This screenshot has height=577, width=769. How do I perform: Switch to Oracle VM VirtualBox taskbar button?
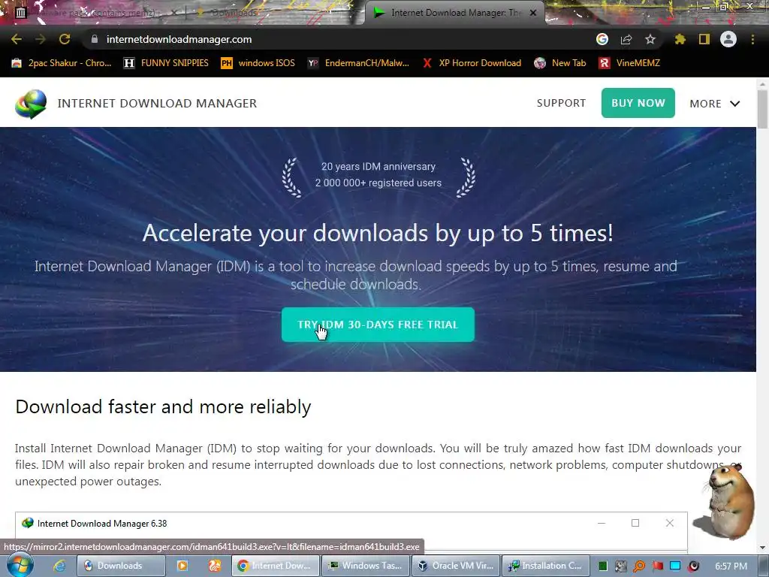tap(456, 566)
